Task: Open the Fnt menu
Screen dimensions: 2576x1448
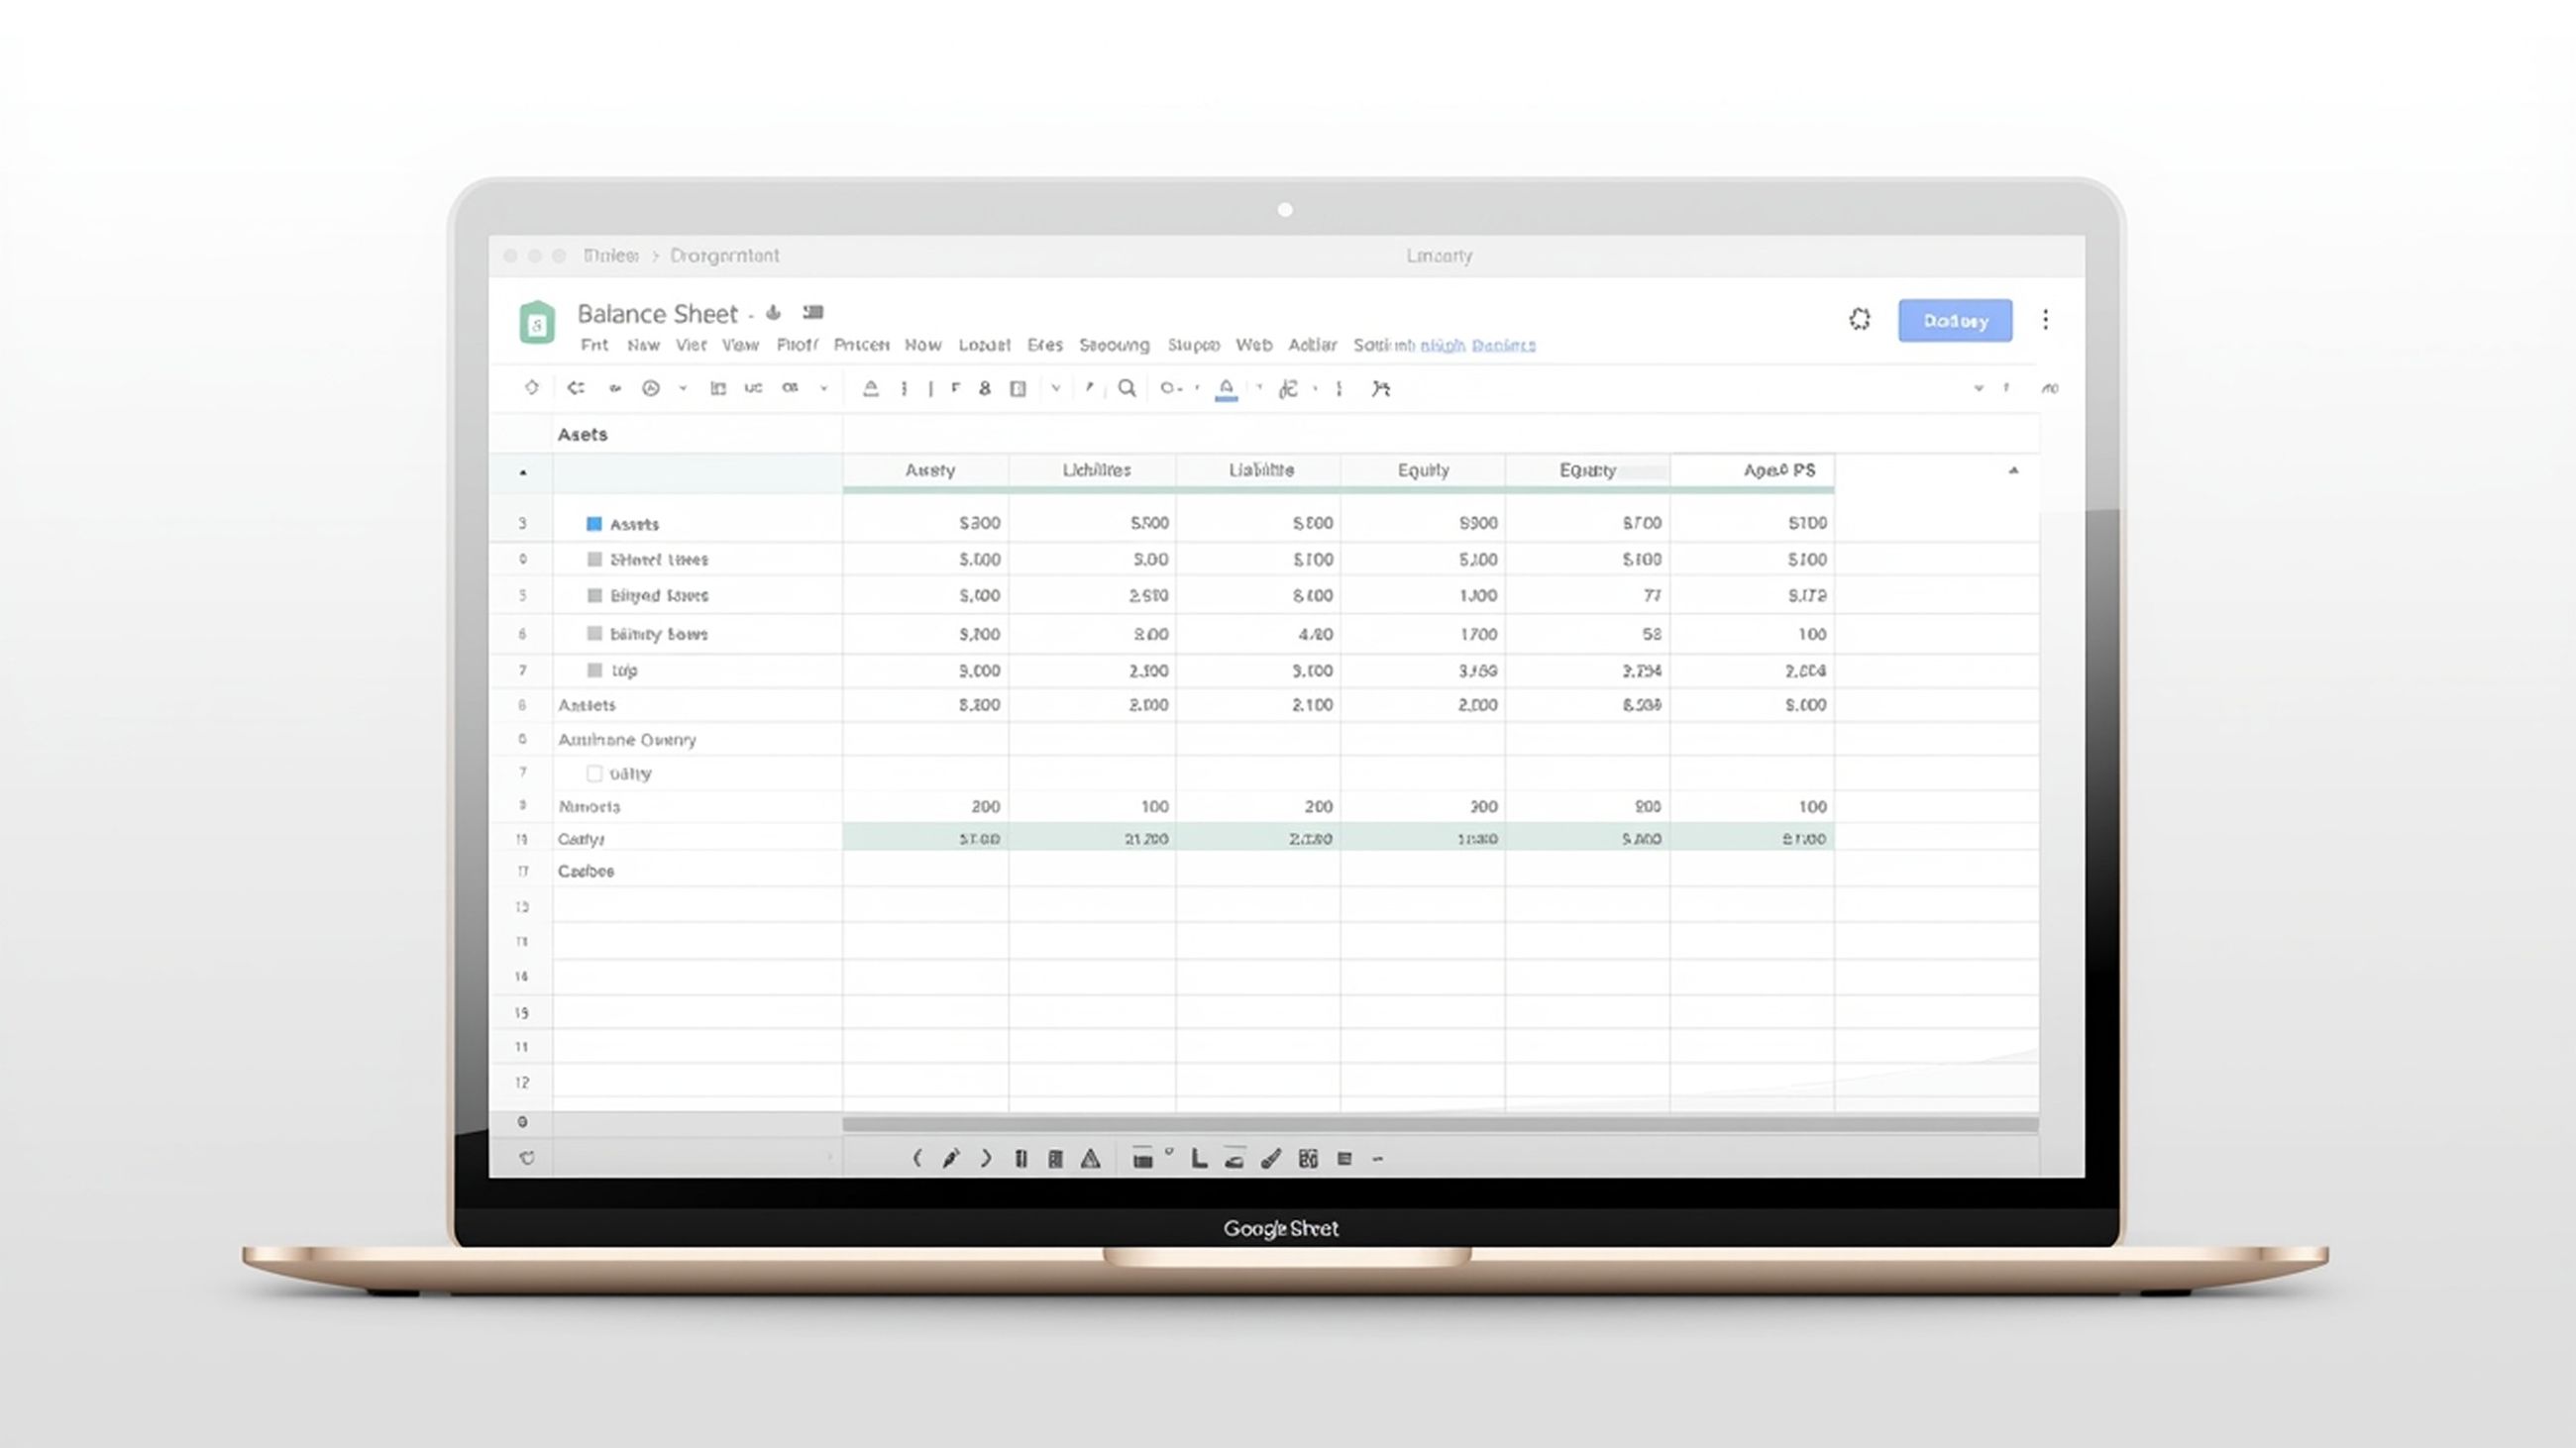Action: click(594, 345)
